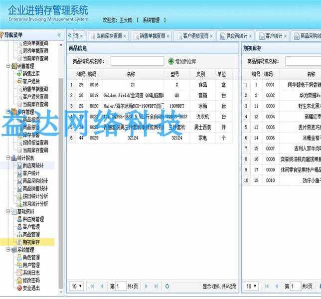321x299 pixels.
Task: Click the 增加到仓库 button
Action: coord(182,61)
